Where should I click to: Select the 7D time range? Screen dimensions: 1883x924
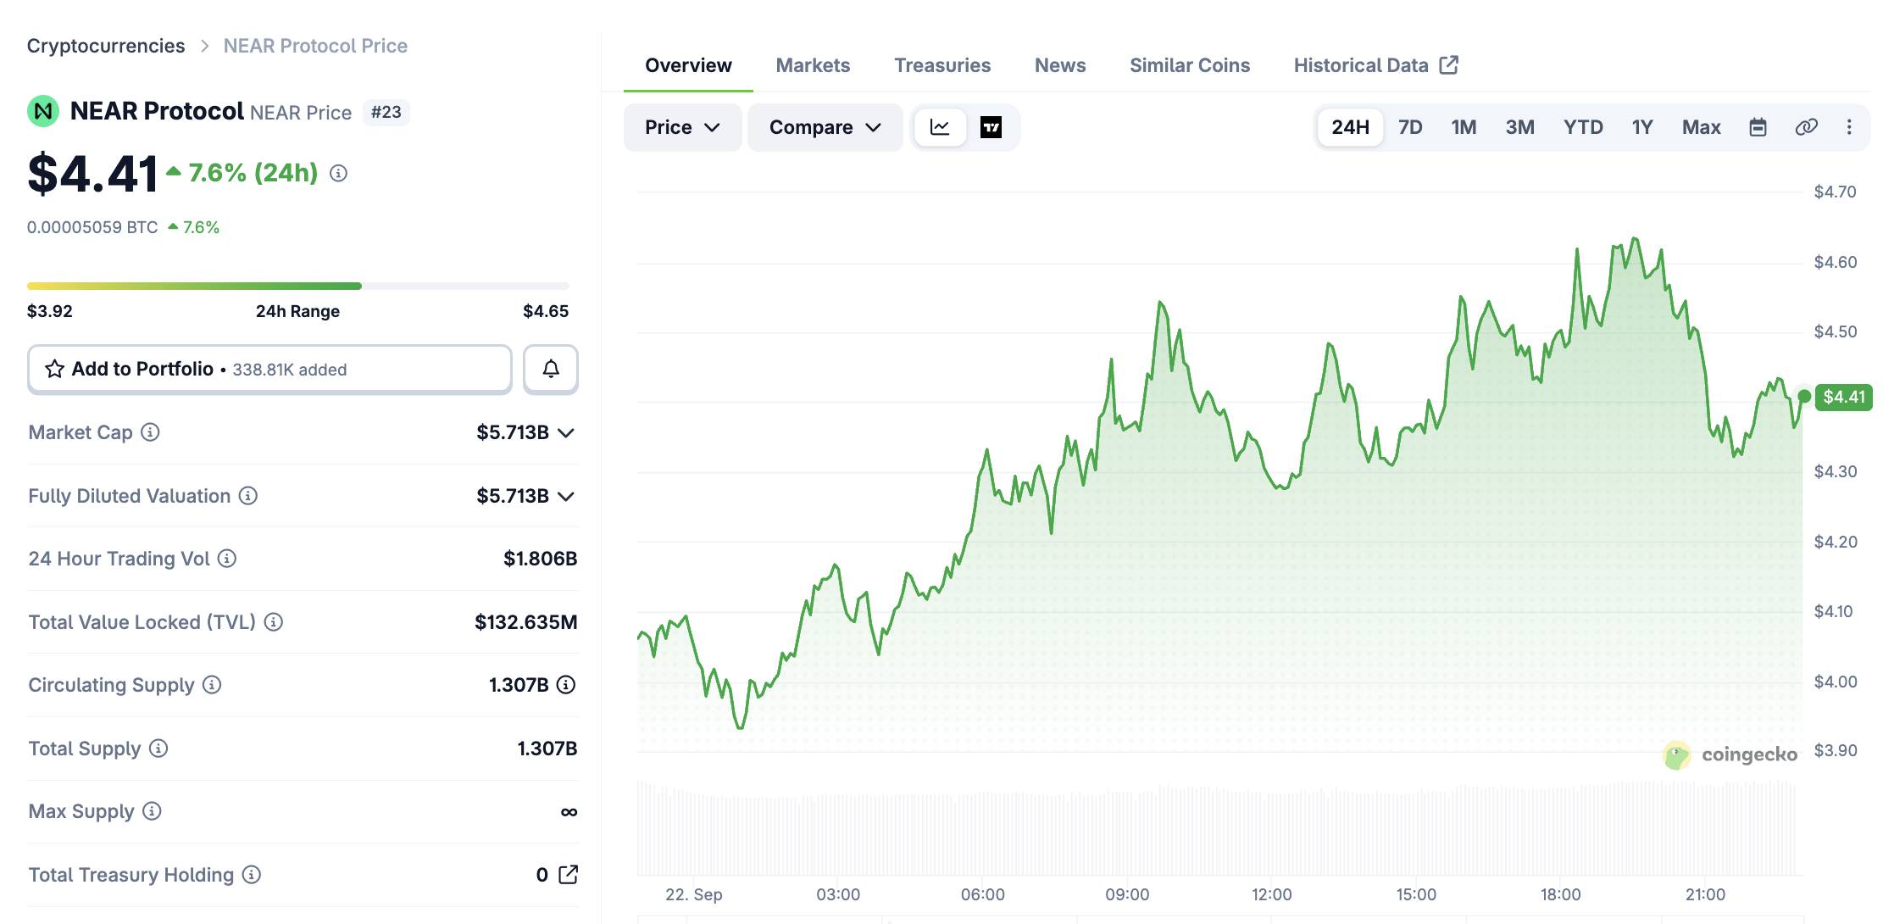1410,127
